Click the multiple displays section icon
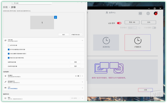Viewport: 167px width, 103px height. [x=5, y=40]
